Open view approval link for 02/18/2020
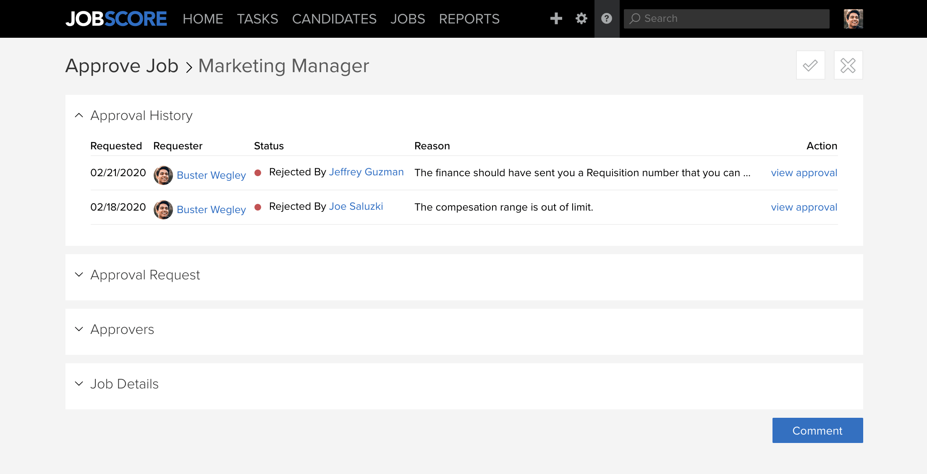The image size is (927, 474). click(804, 207)
